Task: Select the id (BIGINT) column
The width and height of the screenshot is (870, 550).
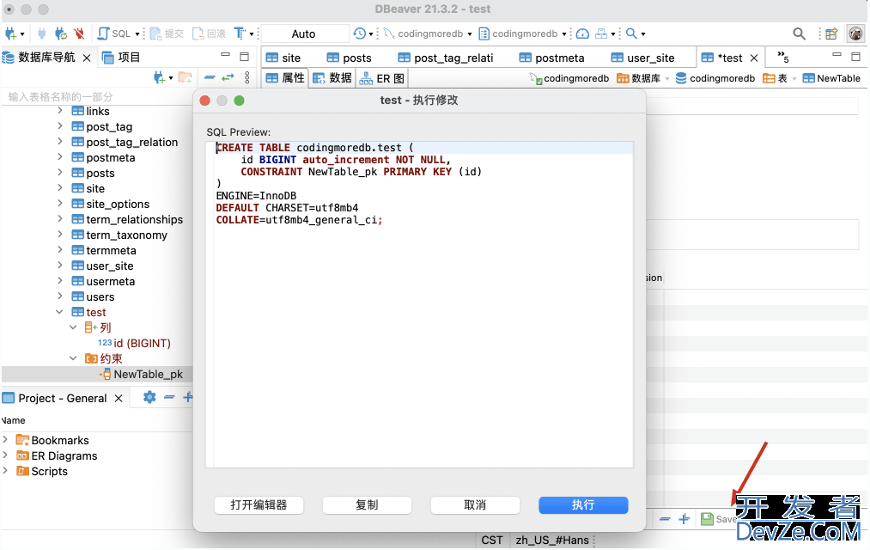Action: [x=134, y=343]
